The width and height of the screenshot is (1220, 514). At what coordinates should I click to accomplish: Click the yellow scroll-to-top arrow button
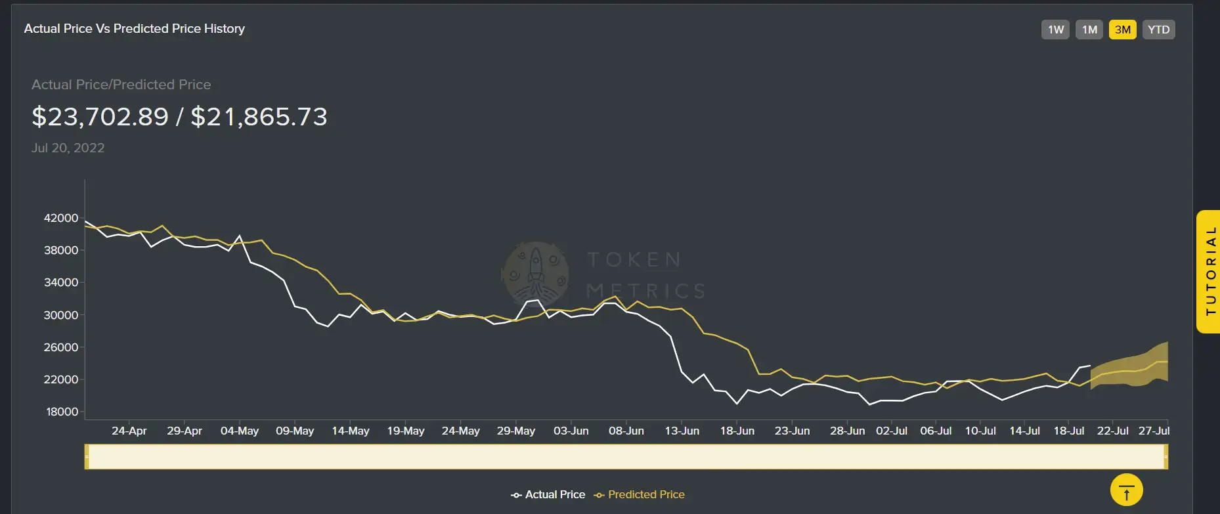click(x=1126, y=490)
